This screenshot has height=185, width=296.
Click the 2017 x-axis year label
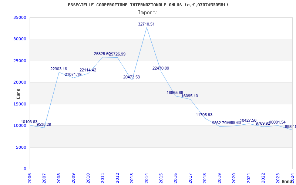point(190,178)
